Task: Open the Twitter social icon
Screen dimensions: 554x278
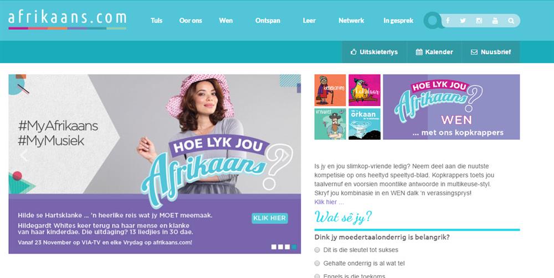Action: point(463,21)
